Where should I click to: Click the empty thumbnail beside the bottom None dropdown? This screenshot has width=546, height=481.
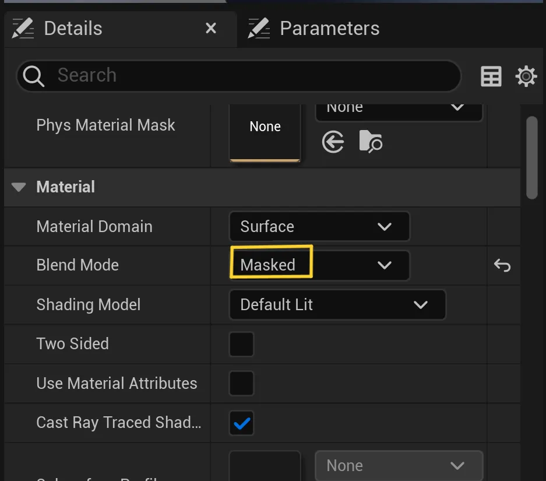click(x=265, y=466)
